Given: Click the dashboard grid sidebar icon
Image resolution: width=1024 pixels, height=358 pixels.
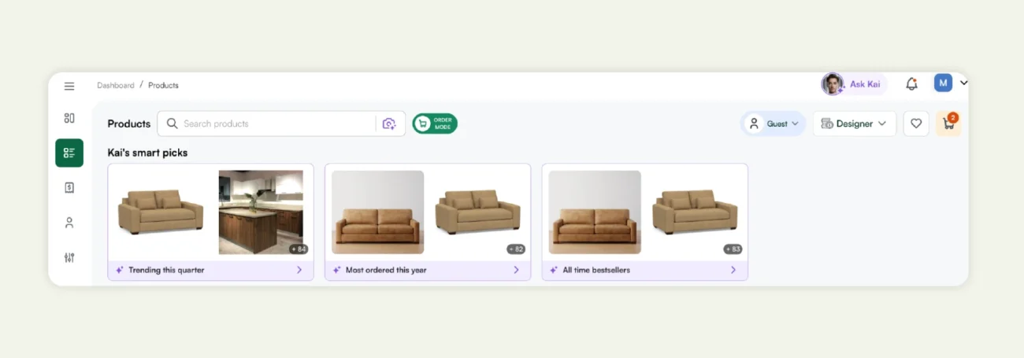Looking at the screenshot, I should 69,118.
